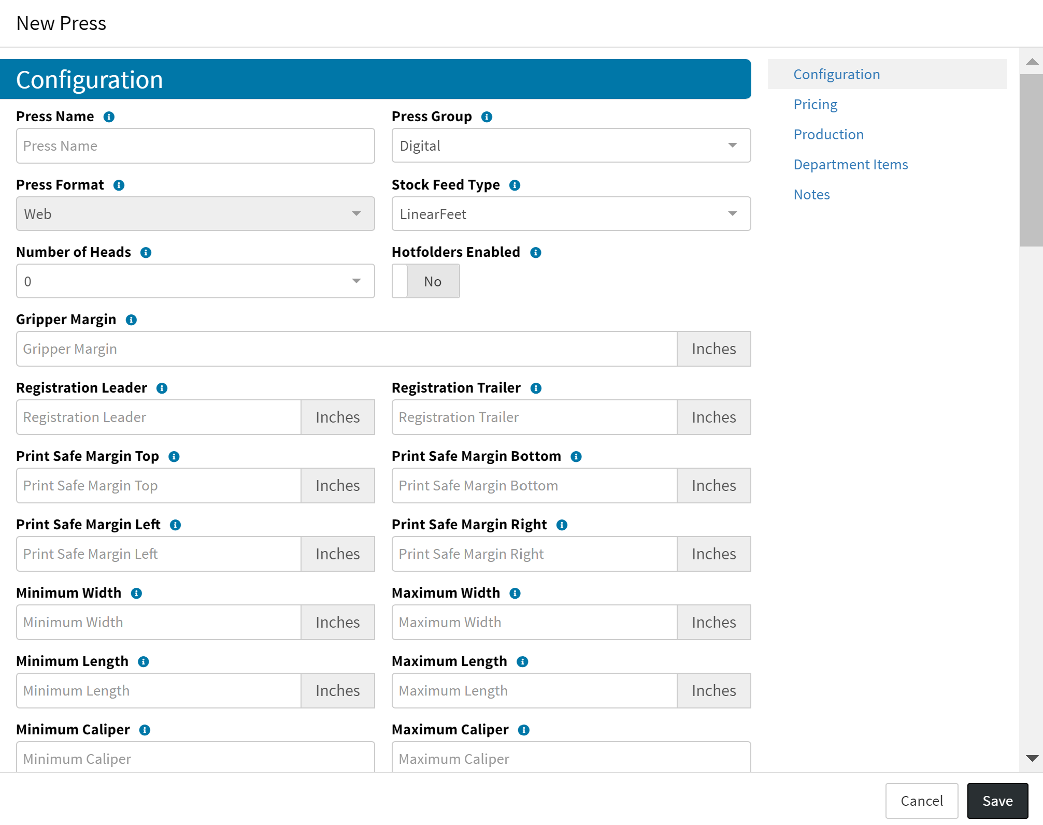The image size is (1043, 825).
Task: Click the scroll down arrow
Action: point(1032,758)
